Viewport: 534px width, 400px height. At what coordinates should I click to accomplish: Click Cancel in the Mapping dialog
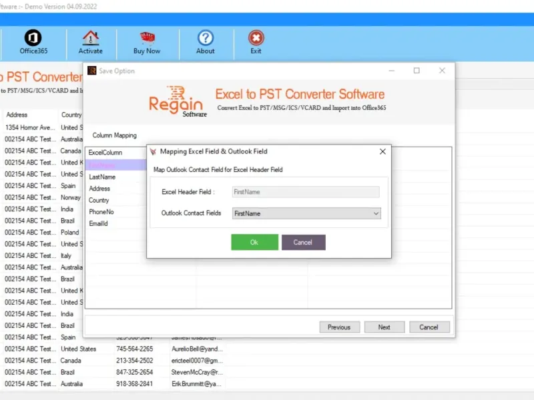click(x=303, y=242)
